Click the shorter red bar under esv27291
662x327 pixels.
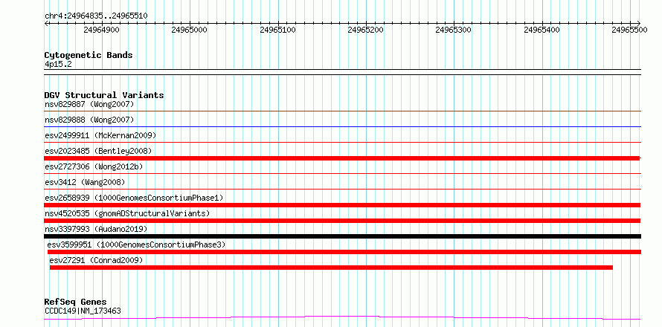pyautogui.click(x=331, y=268)
